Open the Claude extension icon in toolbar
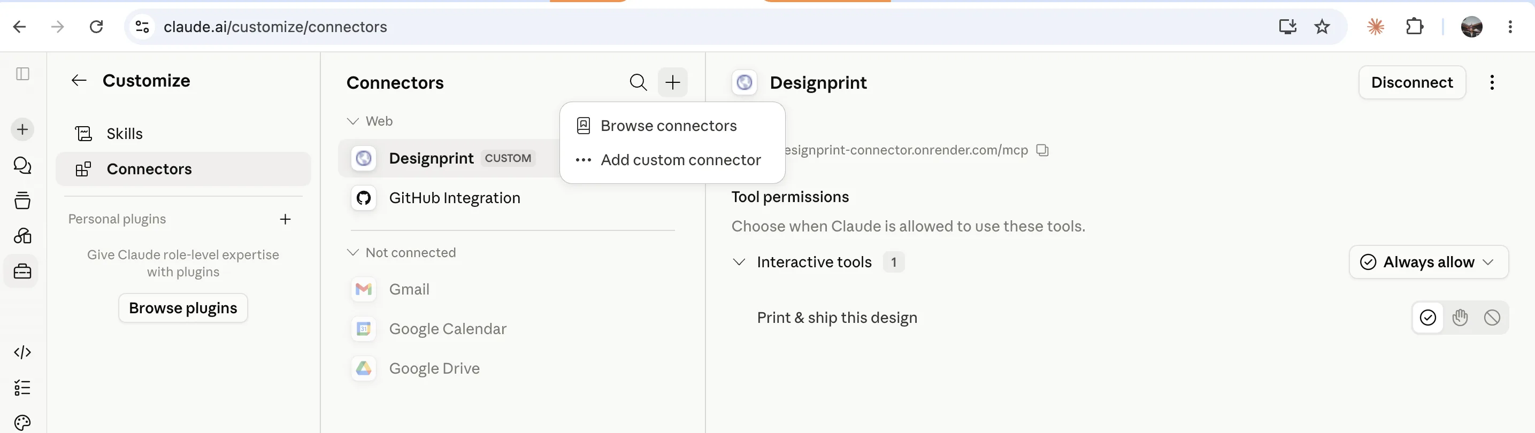This screenshot has width=1535, height=433. (1376, 27)
